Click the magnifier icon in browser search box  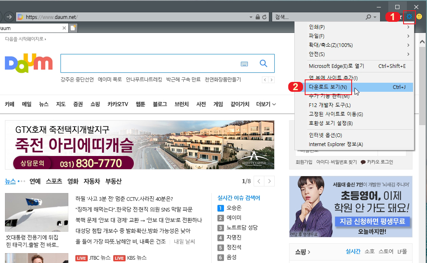tap(368, 17)
